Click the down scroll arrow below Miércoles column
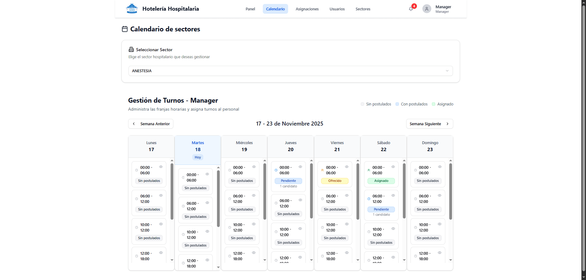586x280 pixels. (x=265, y=260)
